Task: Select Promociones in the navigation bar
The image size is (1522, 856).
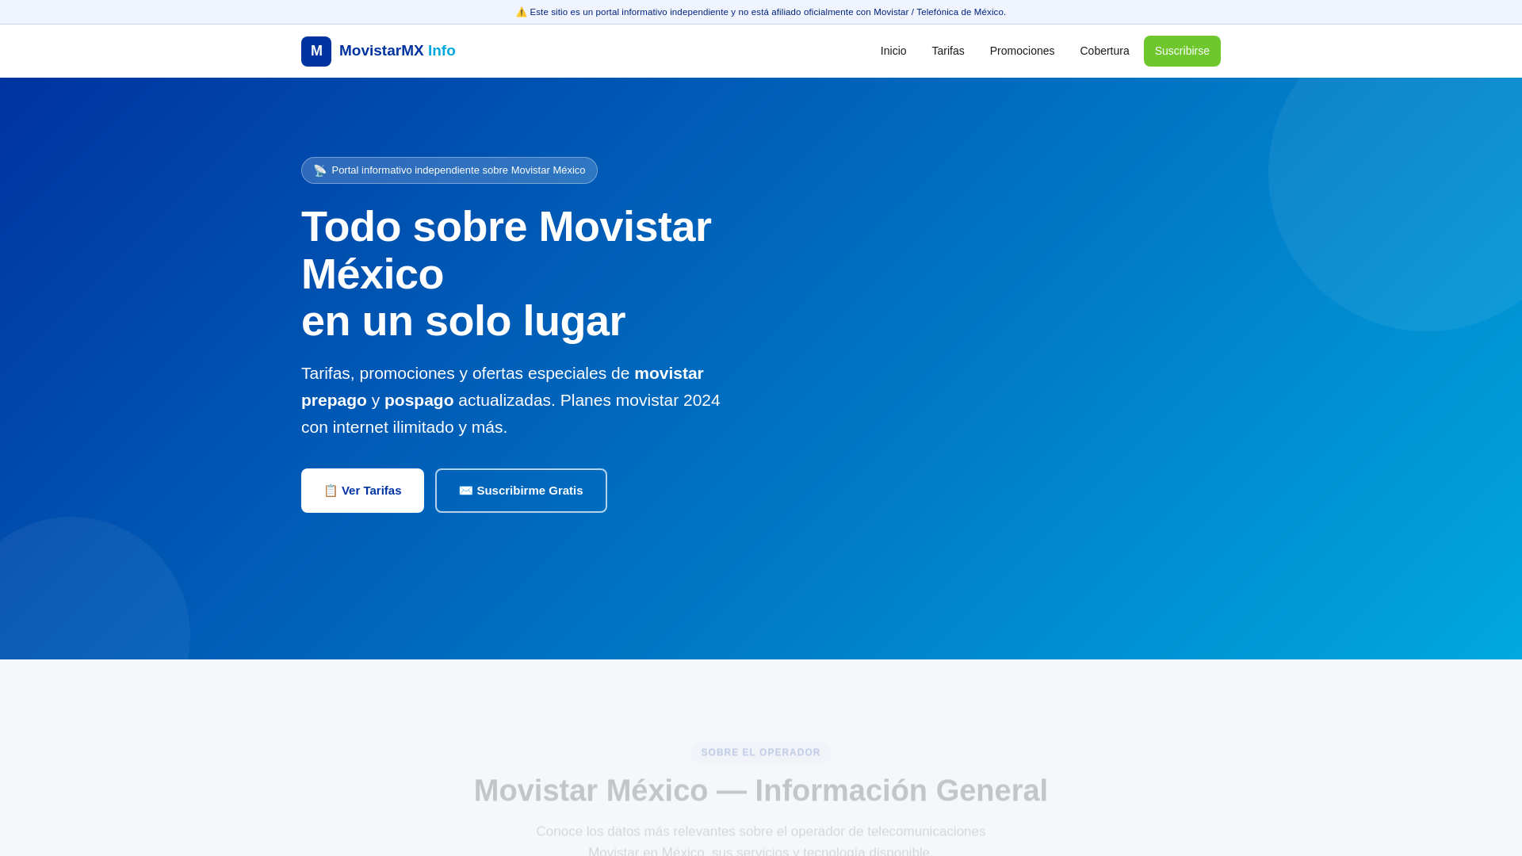Action: [x=1022, y=51]
